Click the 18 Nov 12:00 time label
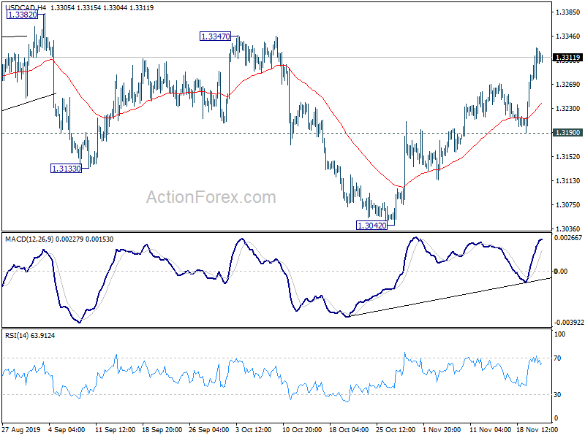 [x=537, y=429]
